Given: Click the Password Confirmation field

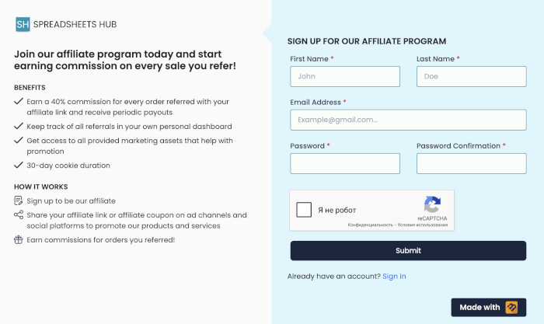Looking at the screenshot, I should pyautogui.click(x=471, y=163).
